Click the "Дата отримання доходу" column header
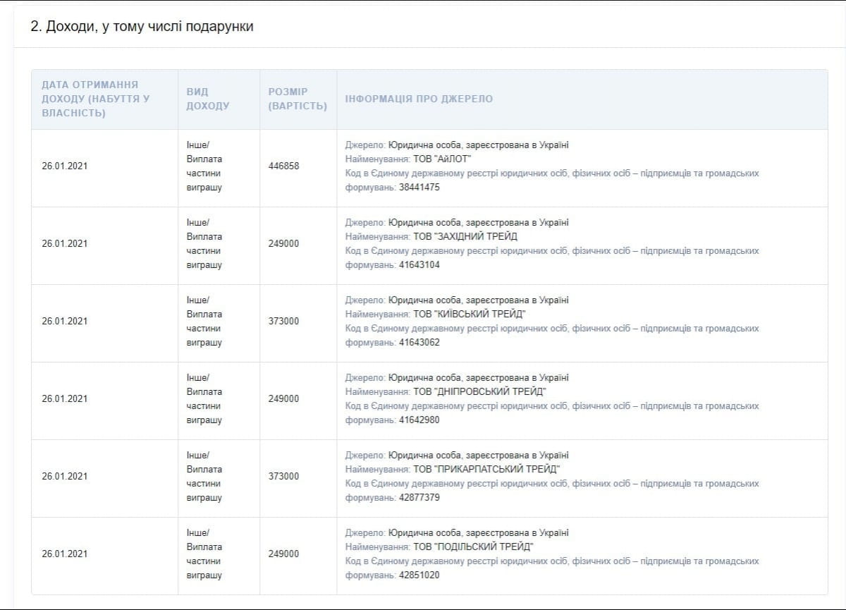Screen dimensions: 846x610 click(104, 99)
